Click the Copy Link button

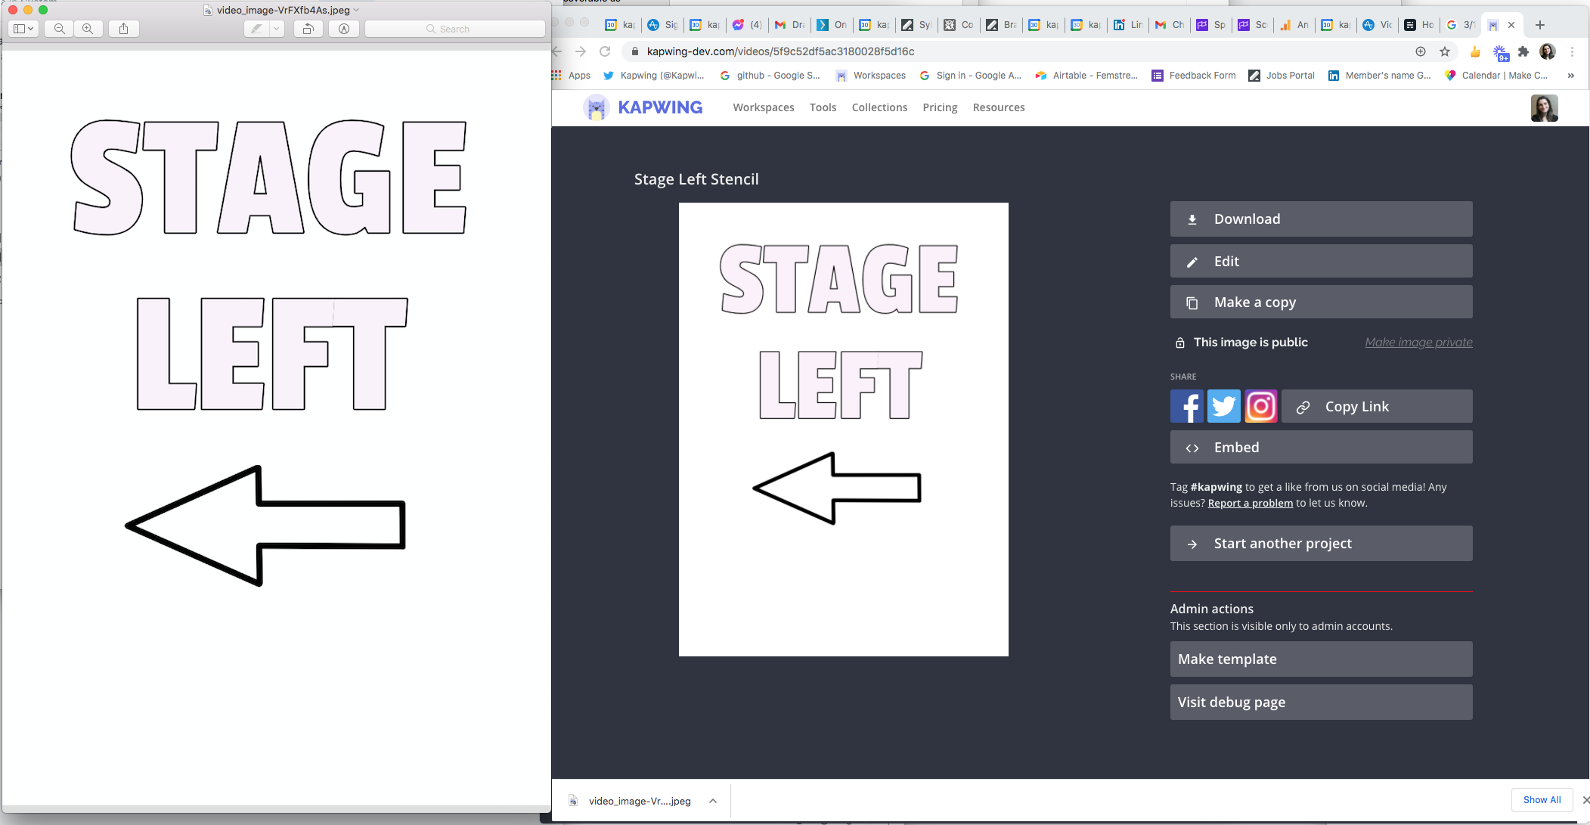tap(1377, 407)
